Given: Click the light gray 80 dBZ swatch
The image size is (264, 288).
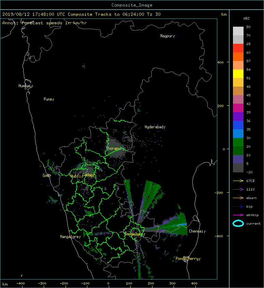Looking at the screenshot, I should click(238, 31).
